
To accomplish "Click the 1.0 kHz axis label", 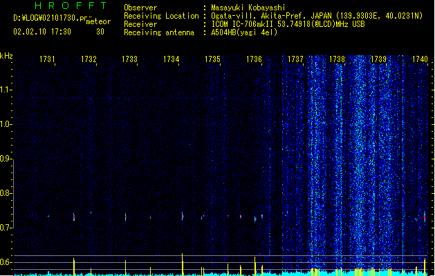I will tap(6, 124).
